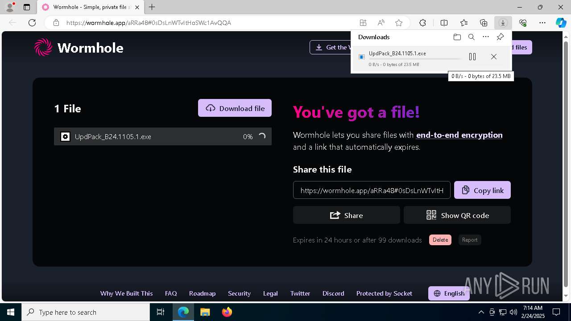Image resolution: width=571 pixels, height=321 pixels.
Task: Open the Twitter footer link
Action: (300, 293)
